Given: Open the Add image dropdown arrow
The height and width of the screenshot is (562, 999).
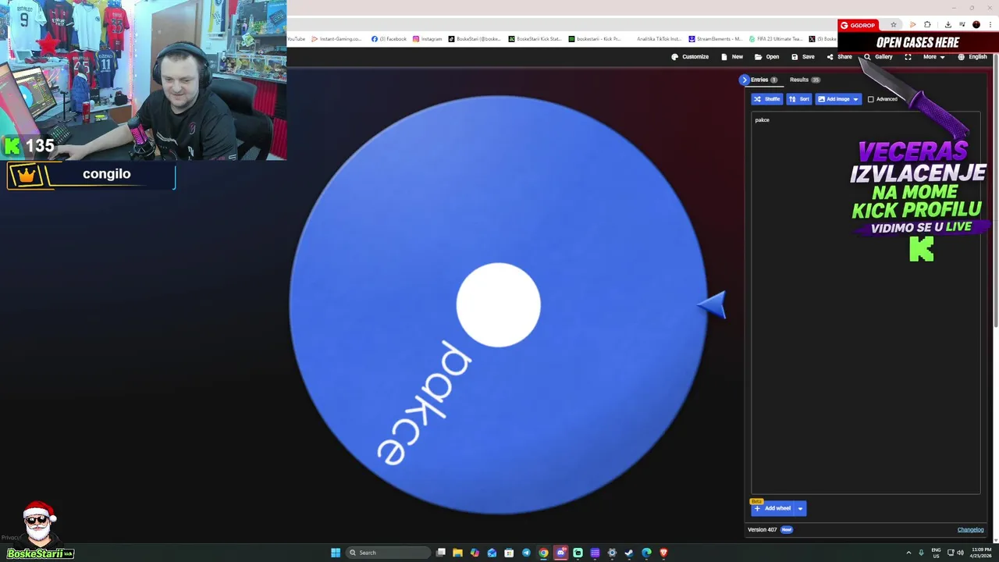Looking at the screenshot, I should tap(855, 99).
